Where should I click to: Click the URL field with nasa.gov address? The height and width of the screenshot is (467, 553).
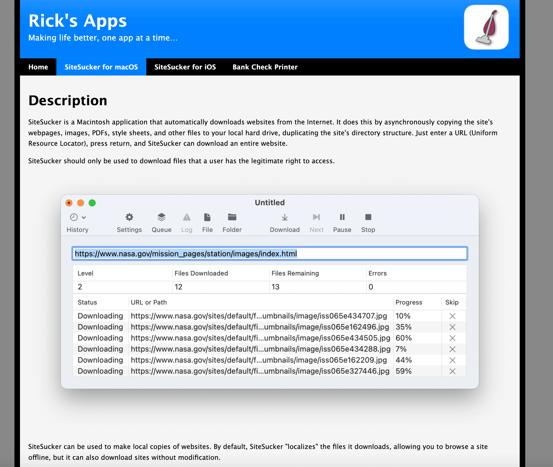point(270,253)
